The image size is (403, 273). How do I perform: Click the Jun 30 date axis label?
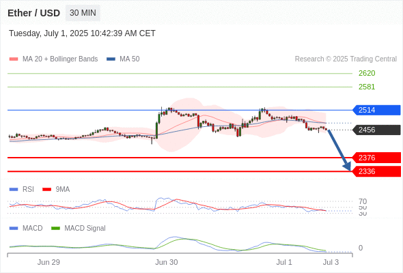click(166, 262)
